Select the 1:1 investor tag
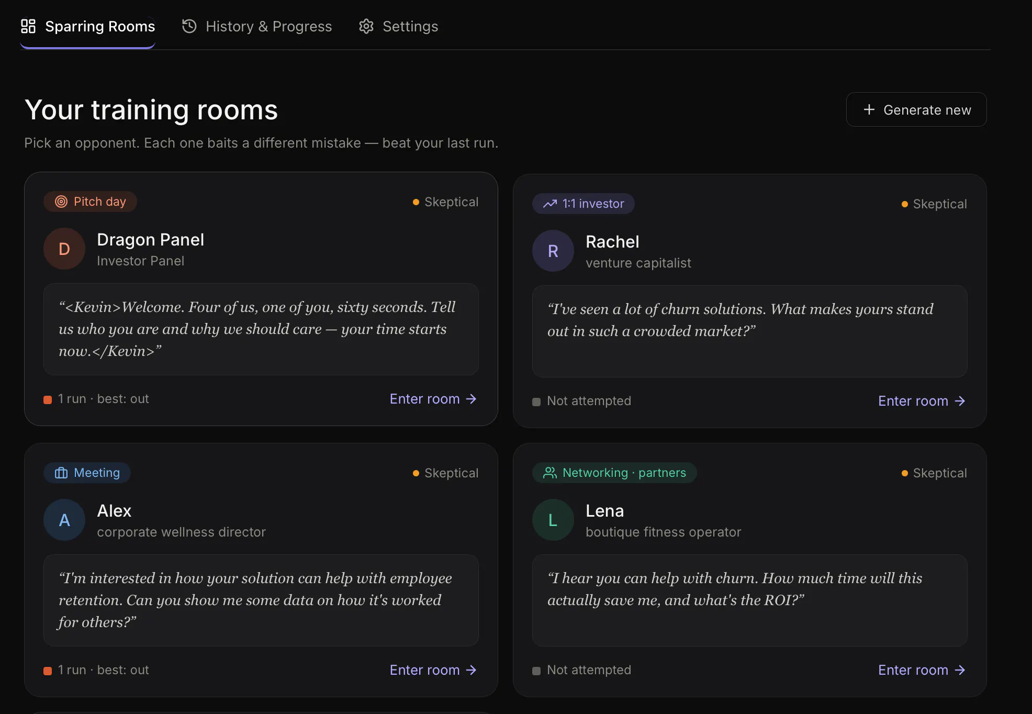The height and width of the screenshot is (714, 1032). [x=584, y=204]
